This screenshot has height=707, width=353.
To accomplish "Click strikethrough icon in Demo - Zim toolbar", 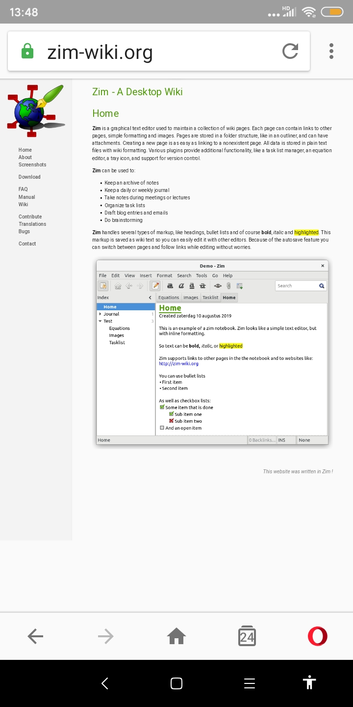I will [202, 286].
